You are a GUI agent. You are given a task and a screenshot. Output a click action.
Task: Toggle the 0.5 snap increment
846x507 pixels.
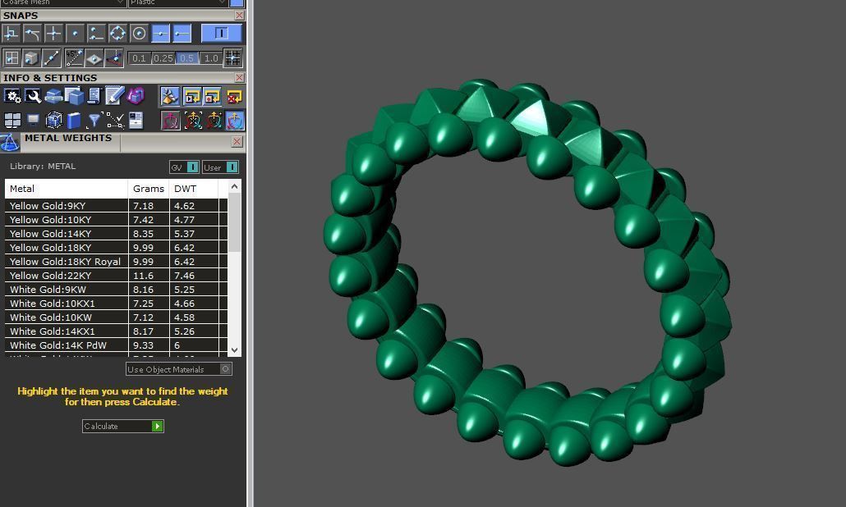click(x=188, y=57)
